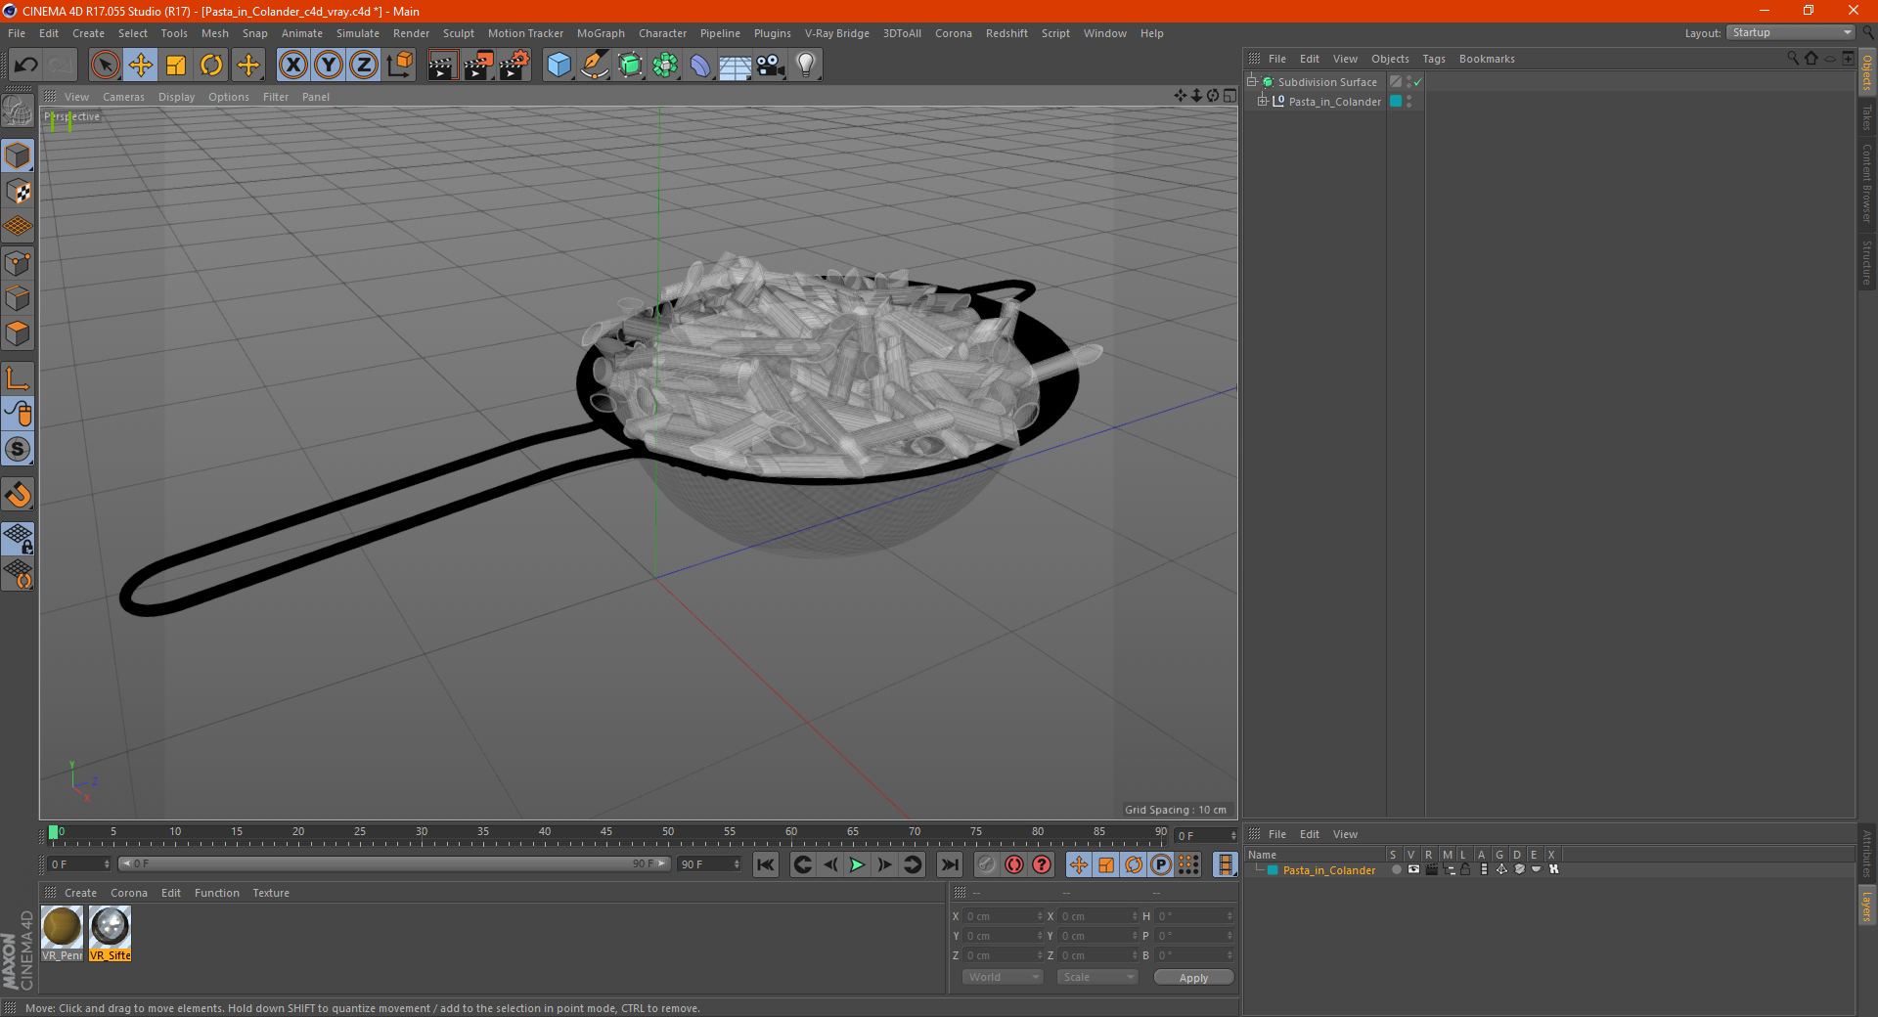Toggle the Workplane lock icon
Image resolution: width=1878 pixels, height=1017 pixels.
tap(18, 538)
